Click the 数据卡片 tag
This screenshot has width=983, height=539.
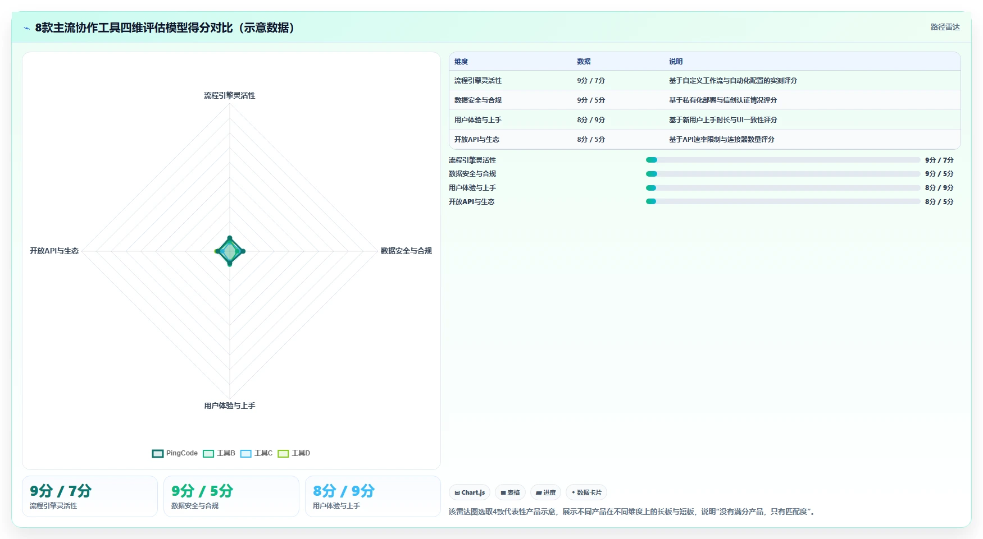[586, 492]
